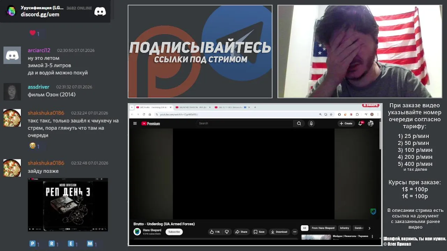Click assdriver's chat avatar
This screenshot has height=251, width=447.
(12, 92)
